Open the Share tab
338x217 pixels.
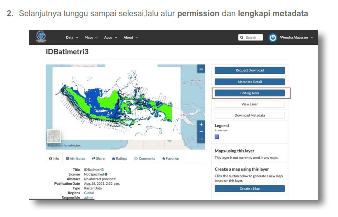coord(98,158)
